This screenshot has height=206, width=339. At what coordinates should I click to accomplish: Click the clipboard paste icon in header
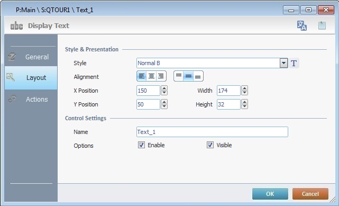322,25
